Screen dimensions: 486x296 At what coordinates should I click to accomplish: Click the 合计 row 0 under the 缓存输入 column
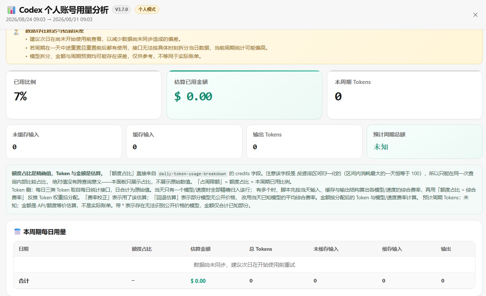(384, 281)
